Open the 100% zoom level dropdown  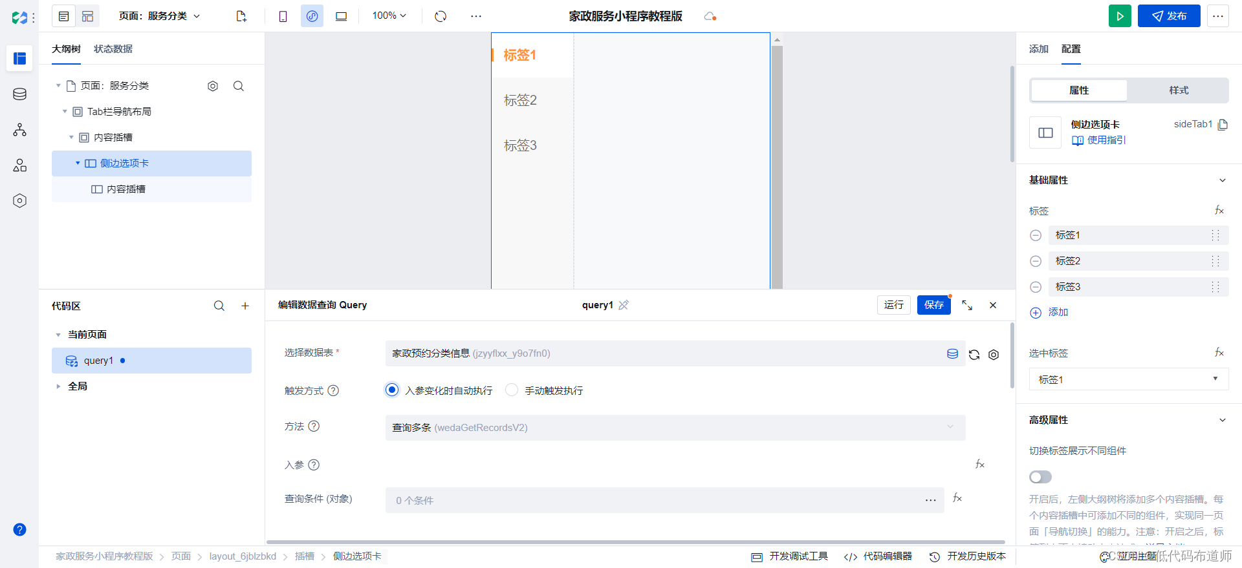[389, 16]
